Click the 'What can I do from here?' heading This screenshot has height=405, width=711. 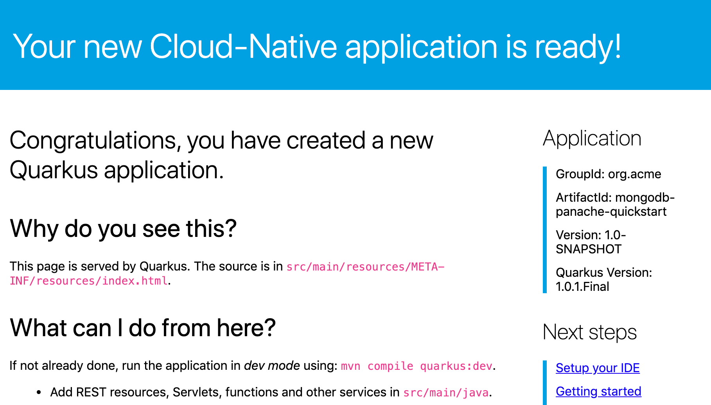143,328
